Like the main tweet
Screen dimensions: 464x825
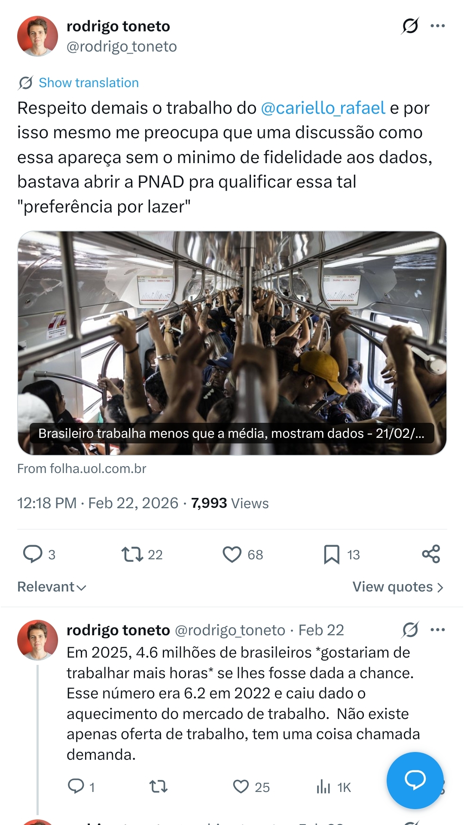[x=232, y=554]
